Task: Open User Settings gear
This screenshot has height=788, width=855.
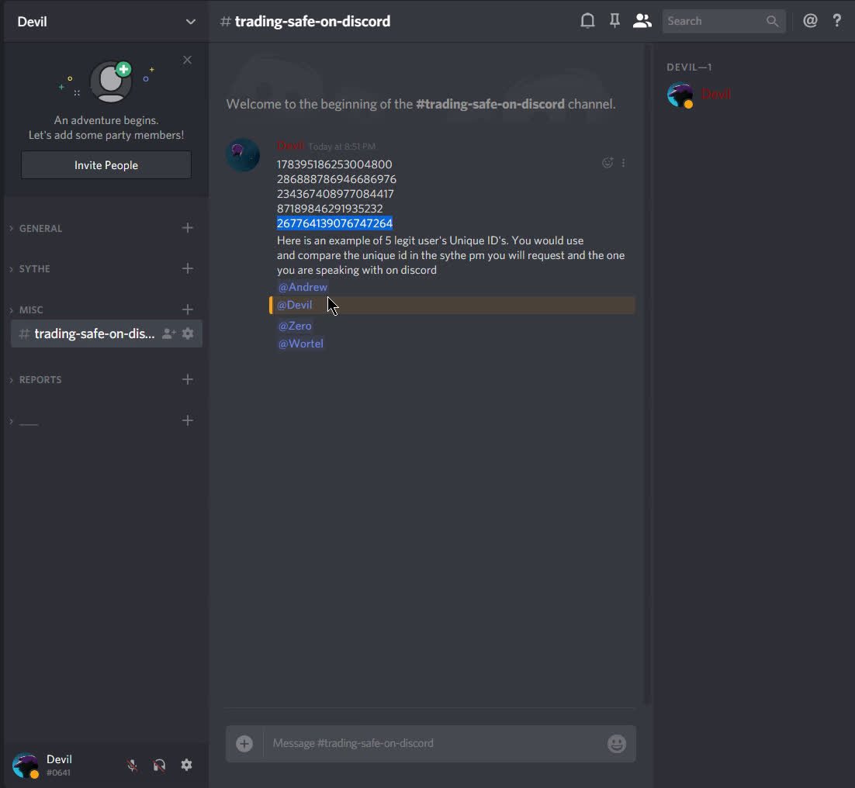Action: 186,765
